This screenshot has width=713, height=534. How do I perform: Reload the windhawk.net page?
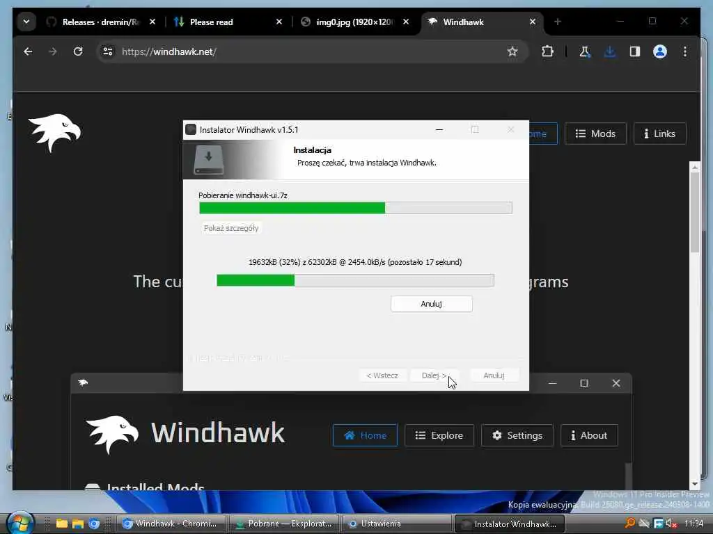[x=78, y=51]
